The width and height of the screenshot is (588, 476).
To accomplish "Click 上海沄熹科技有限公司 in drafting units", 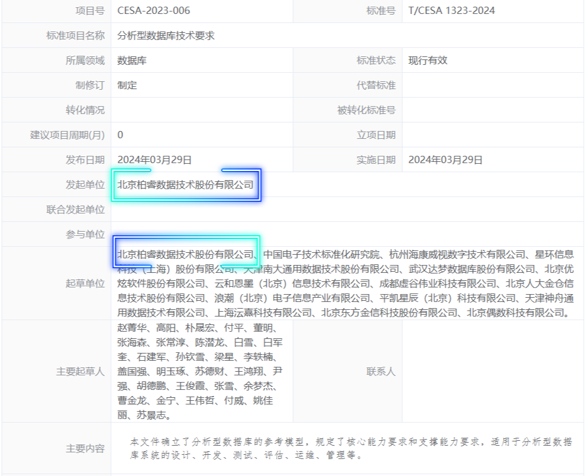I will click(x=263, y=313).
